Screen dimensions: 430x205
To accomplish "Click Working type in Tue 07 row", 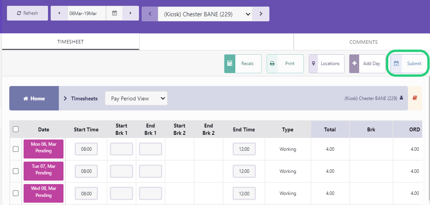I will click(x=288, y=171).
